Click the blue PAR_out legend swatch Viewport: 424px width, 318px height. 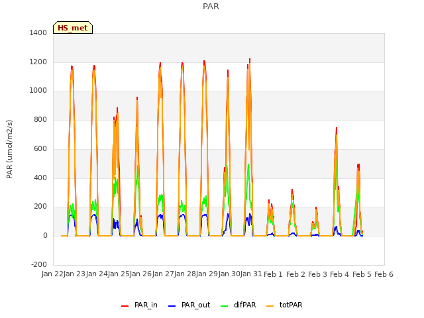[x=172, y=306]
